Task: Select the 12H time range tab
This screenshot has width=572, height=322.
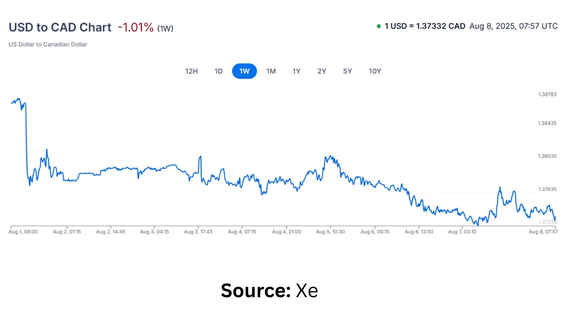Action: (191, 71)
